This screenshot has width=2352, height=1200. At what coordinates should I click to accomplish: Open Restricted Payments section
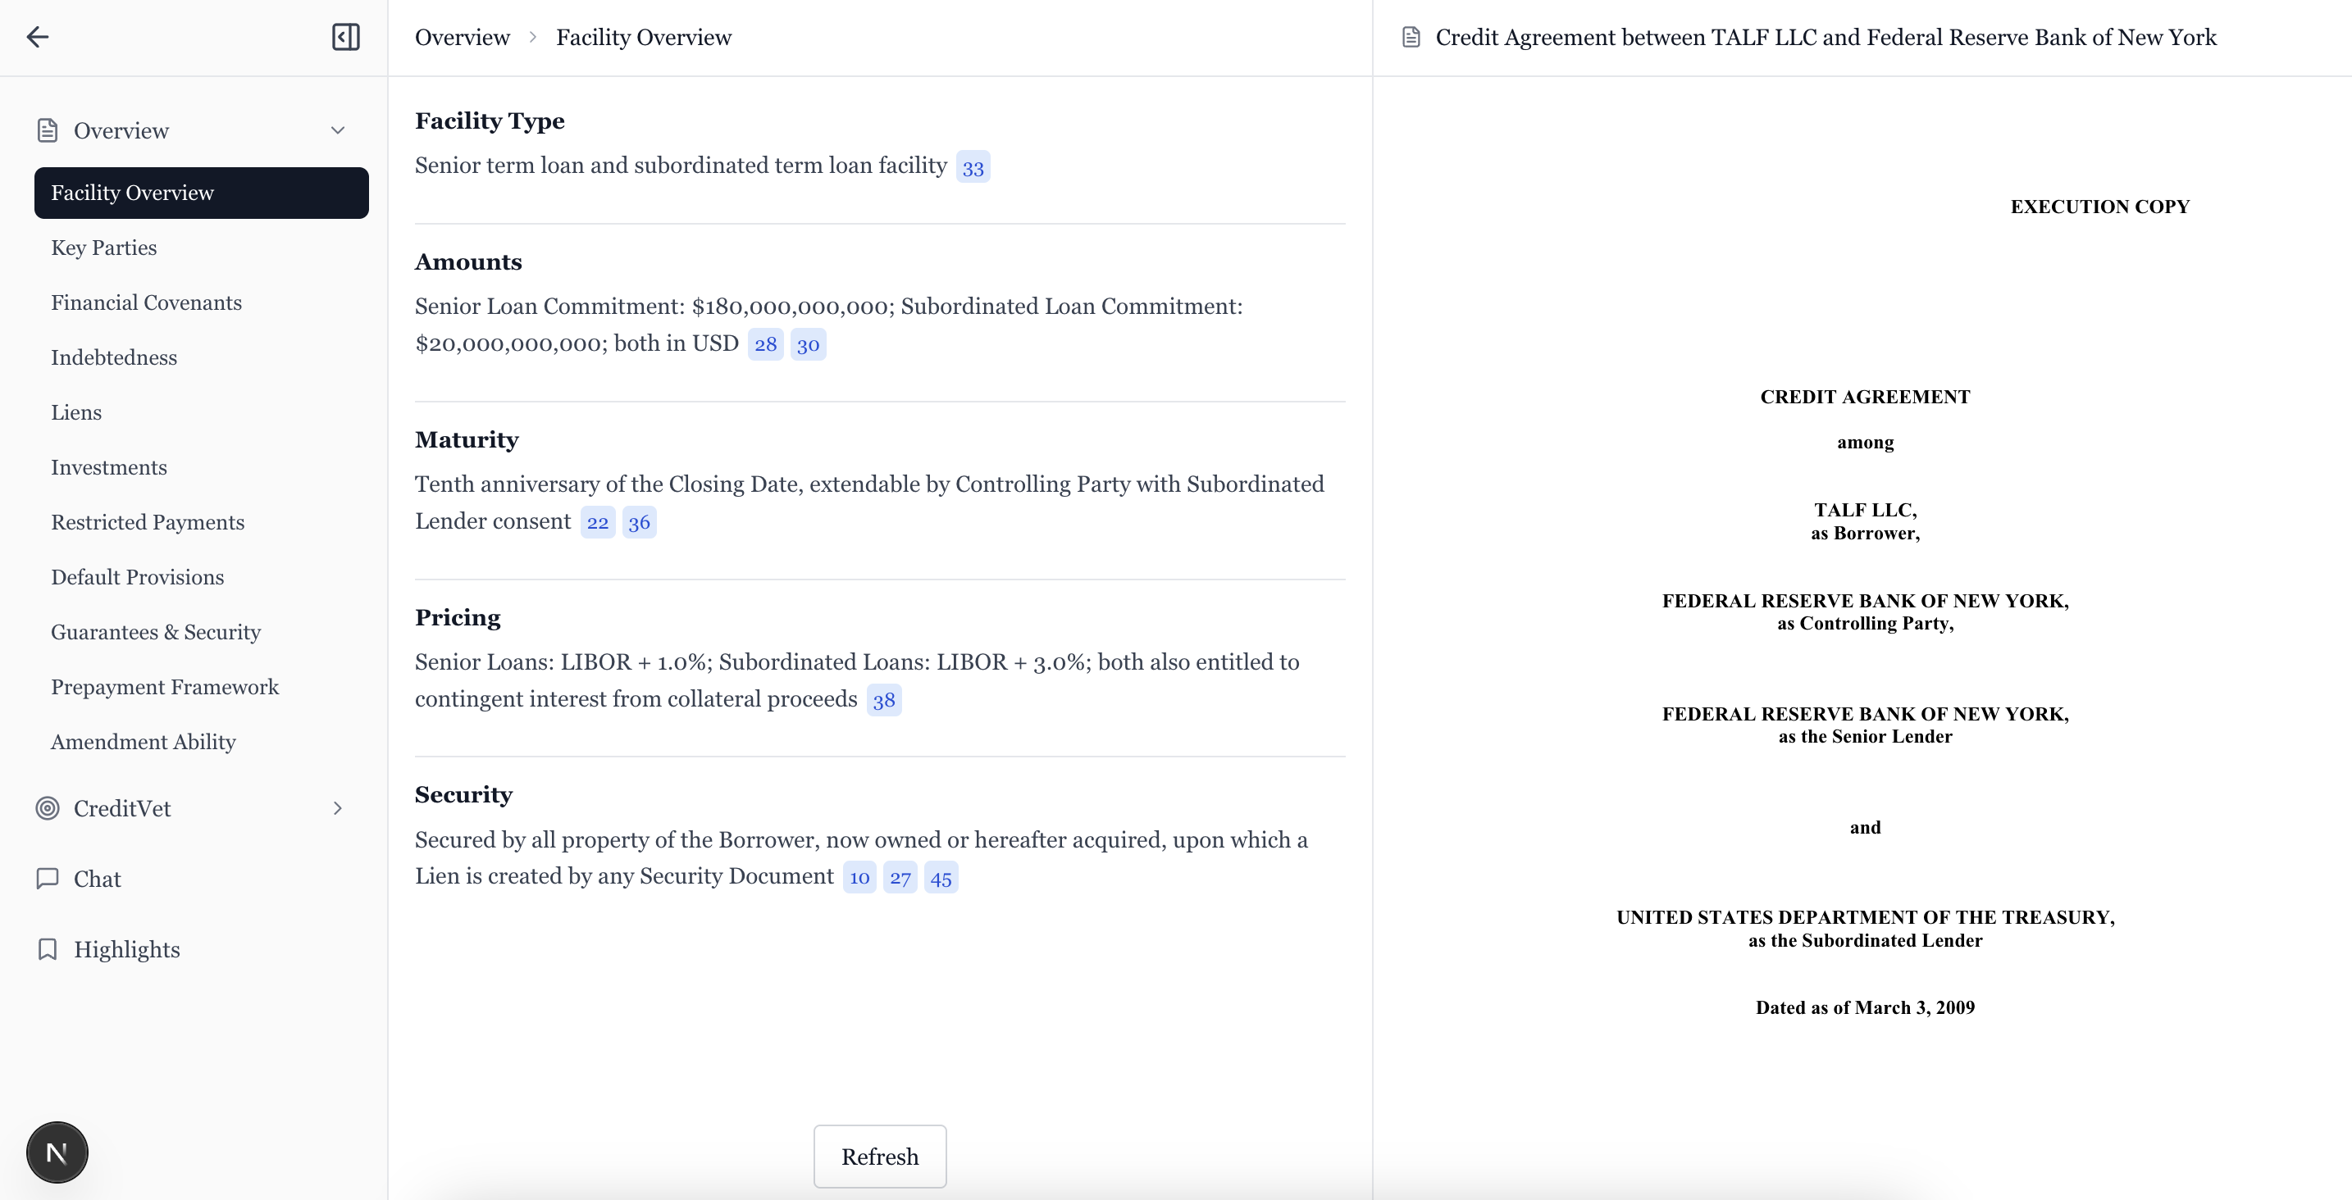(x=148, y=522)
